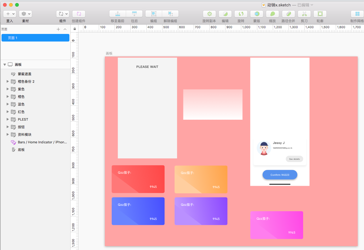Click the 往后 send backward icon
Viewport: 364px width, 250px height.
[x=134, y=14]
